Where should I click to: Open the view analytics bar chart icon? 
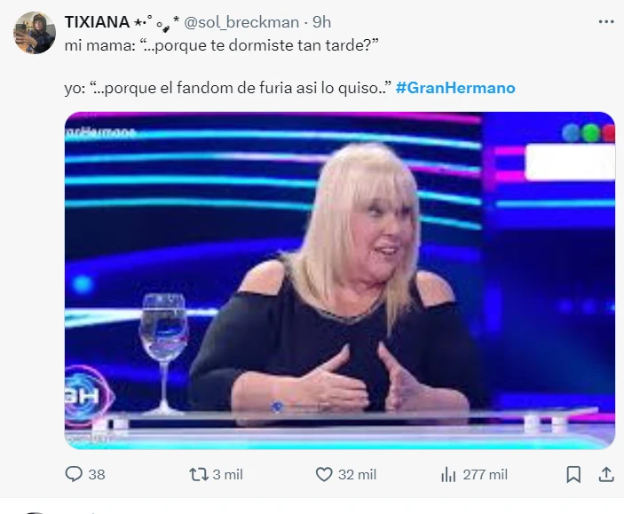pyautogui.click(x=448, y=475)
